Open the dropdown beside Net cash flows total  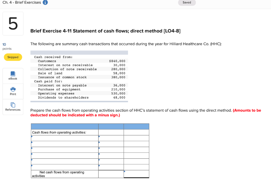point(125,172)
